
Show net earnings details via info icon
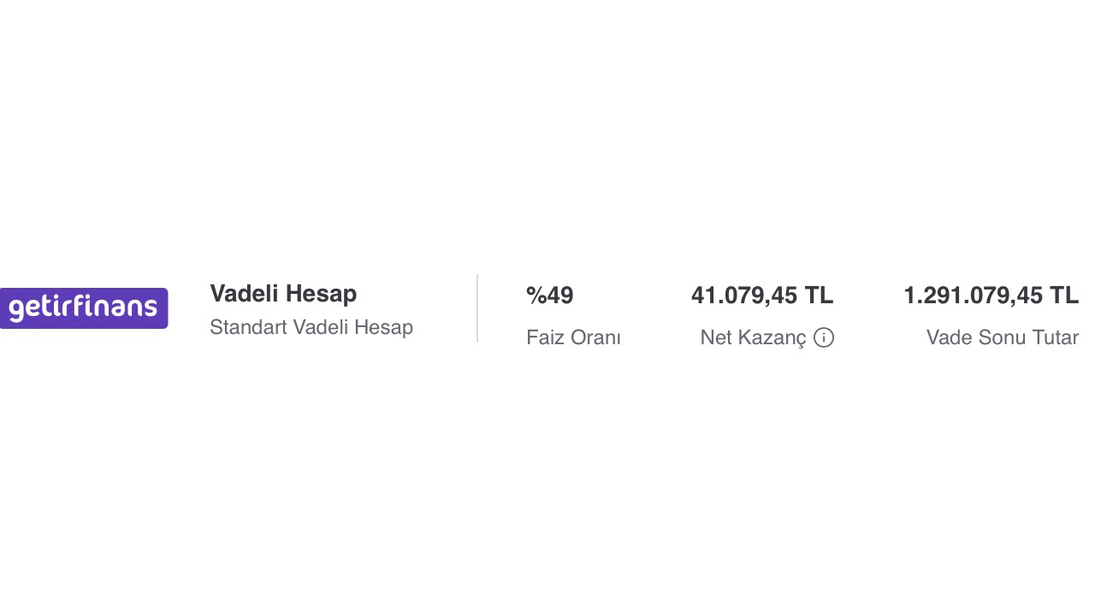(x=824, y=337)
